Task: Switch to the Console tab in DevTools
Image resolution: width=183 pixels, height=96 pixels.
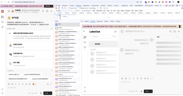Action: tap(72, 6)
